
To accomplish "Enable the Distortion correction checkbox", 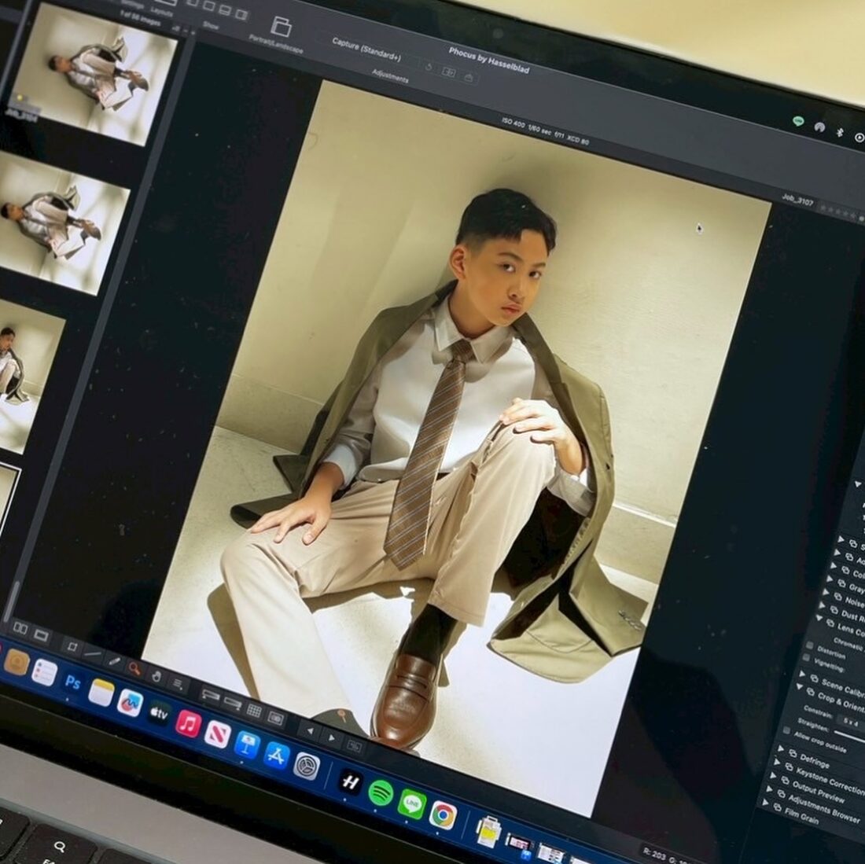I will tap(809, 645).
